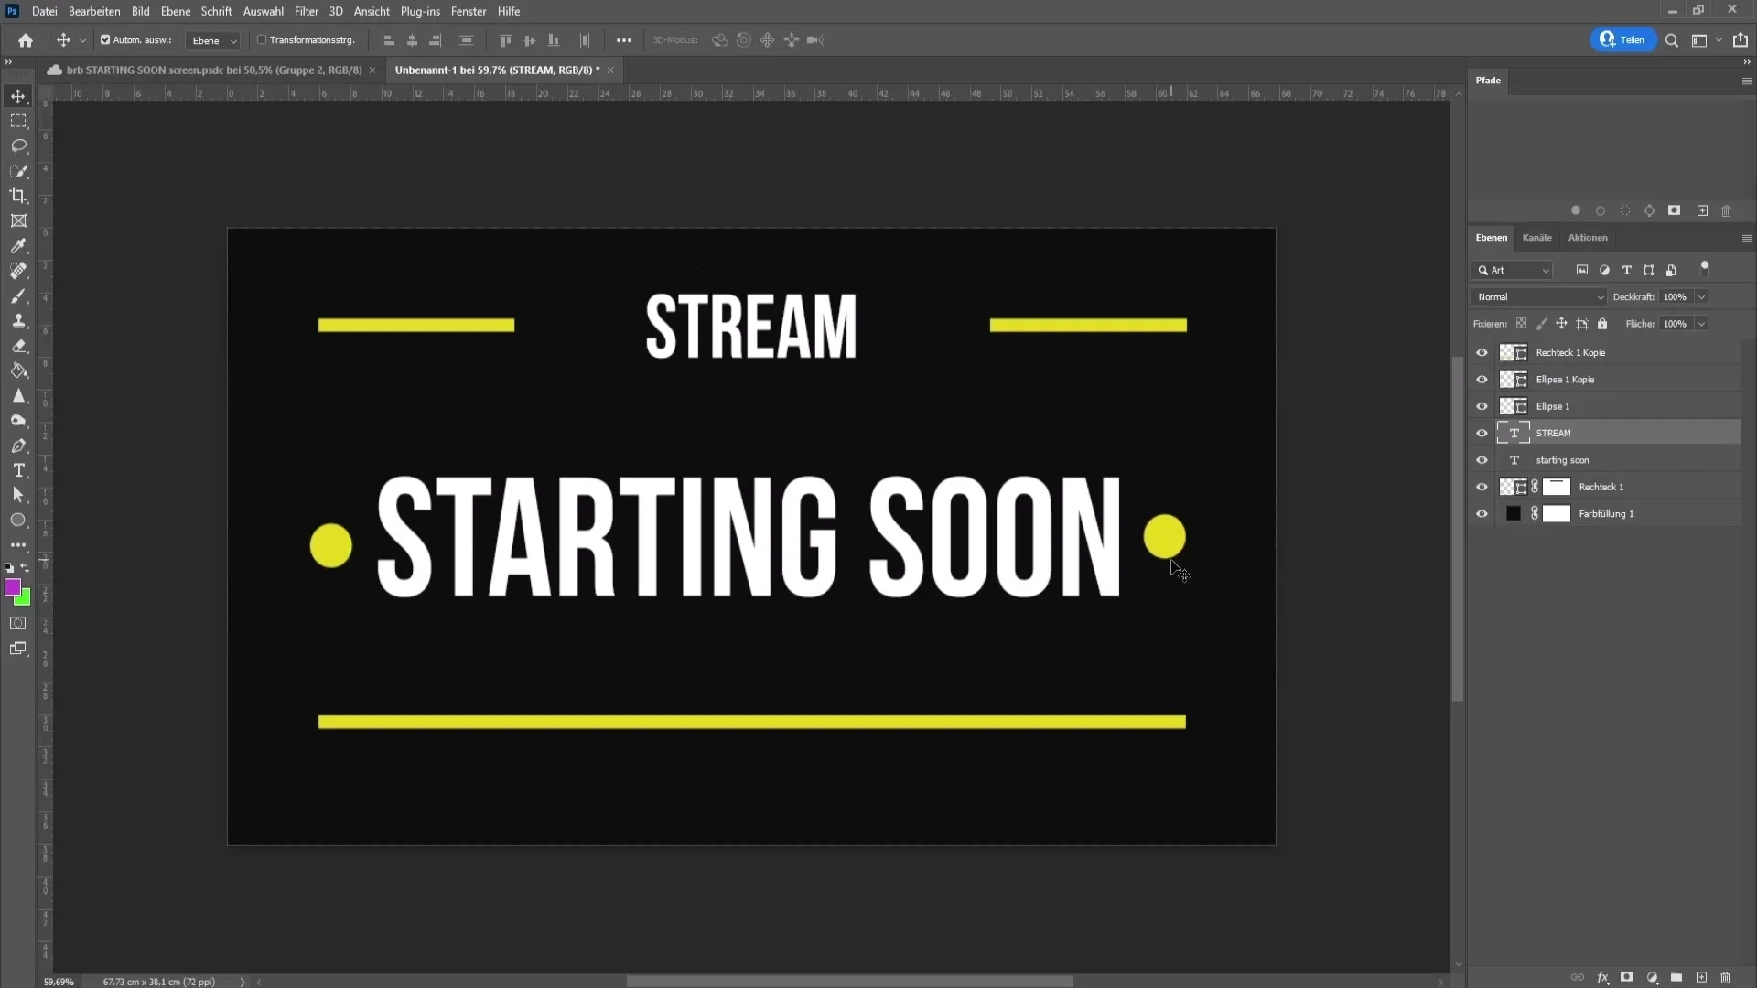Toggle visibility of Farbfüllung 1 layer
Screen dimensions: 1757x988
click(x=1483, y=512)
